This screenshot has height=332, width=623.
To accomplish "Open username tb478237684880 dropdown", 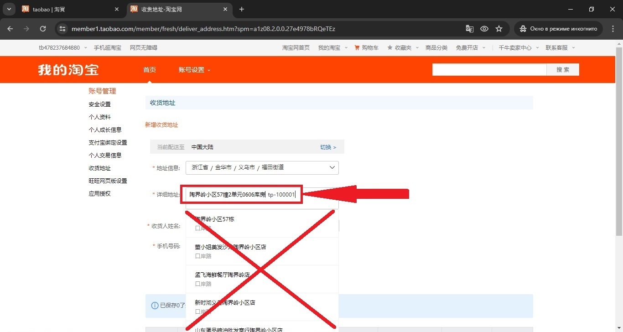I will point(62,47).
